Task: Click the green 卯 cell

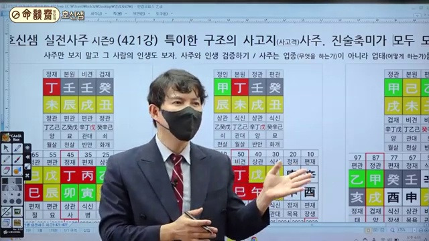Action: 70,193
